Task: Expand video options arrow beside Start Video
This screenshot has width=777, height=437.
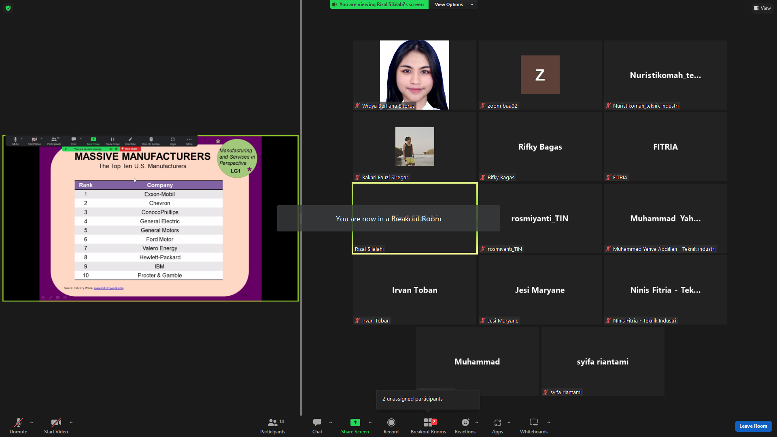Action: (x=71, y=422)
